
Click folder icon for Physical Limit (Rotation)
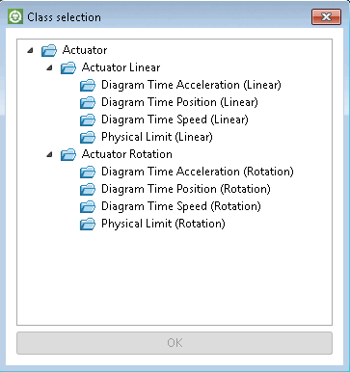[x=88, y=224]
